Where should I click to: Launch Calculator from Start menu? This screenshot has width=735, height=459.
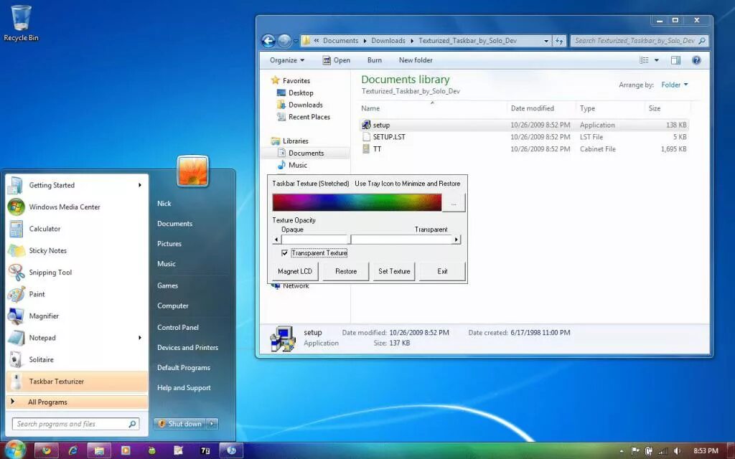[x=77, y=229]
